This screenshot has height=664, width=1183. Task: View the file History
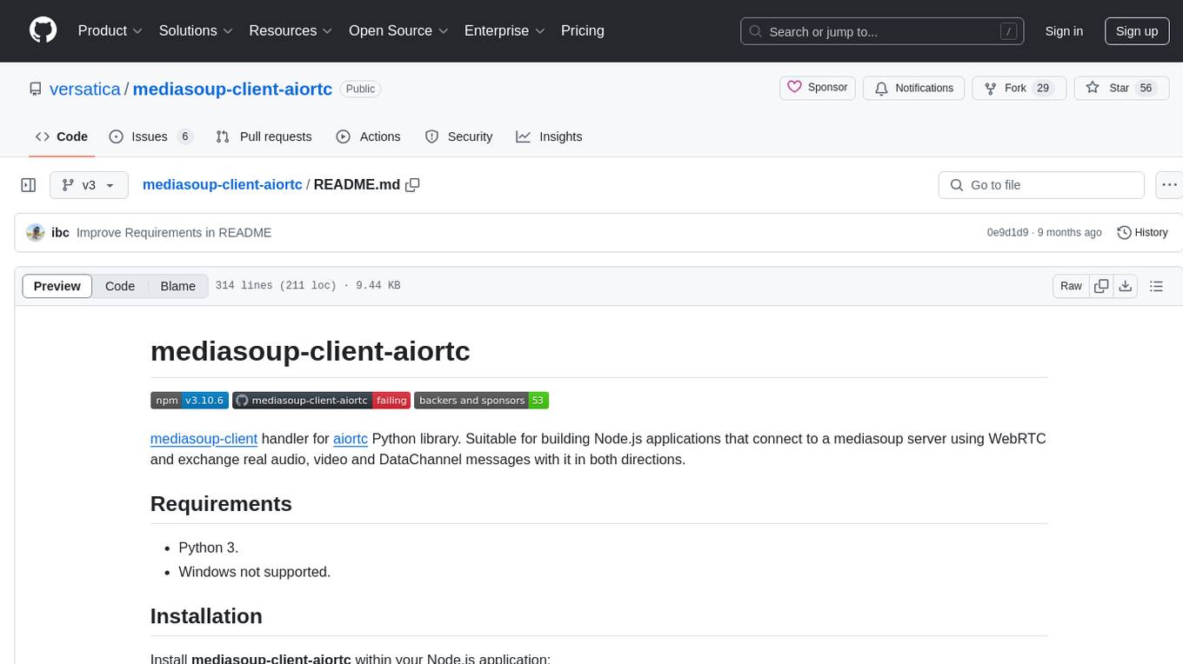[1142, 232]
